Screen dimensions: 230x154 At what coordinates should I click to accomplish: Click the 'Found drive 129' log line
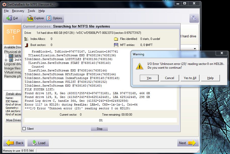coord(87,97)
